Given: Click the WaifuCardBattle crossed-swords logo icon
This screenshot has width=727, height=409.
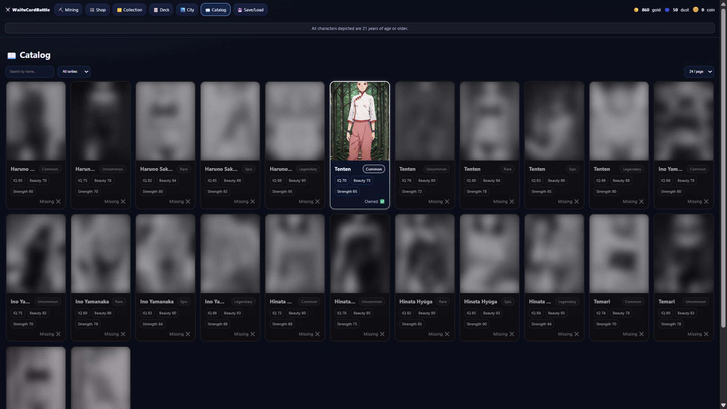Looking at the screenshot, I should coord(8,10).
